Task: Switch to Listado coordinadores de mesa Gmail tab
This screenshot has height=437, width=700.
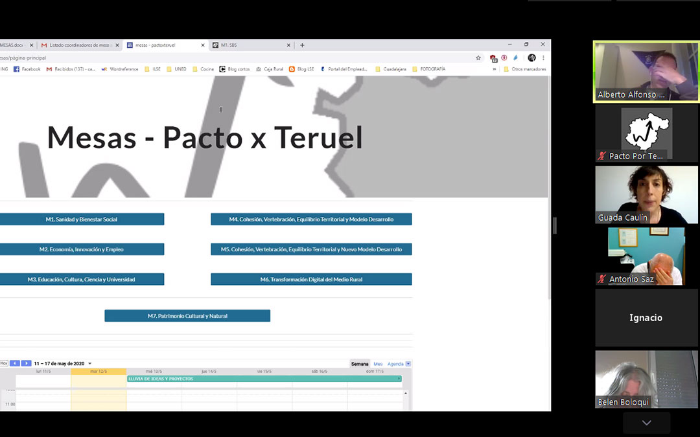Action: [x=78, y=45]
